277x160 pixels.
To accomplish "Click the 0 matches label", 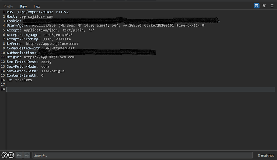I will pos(266,156).
